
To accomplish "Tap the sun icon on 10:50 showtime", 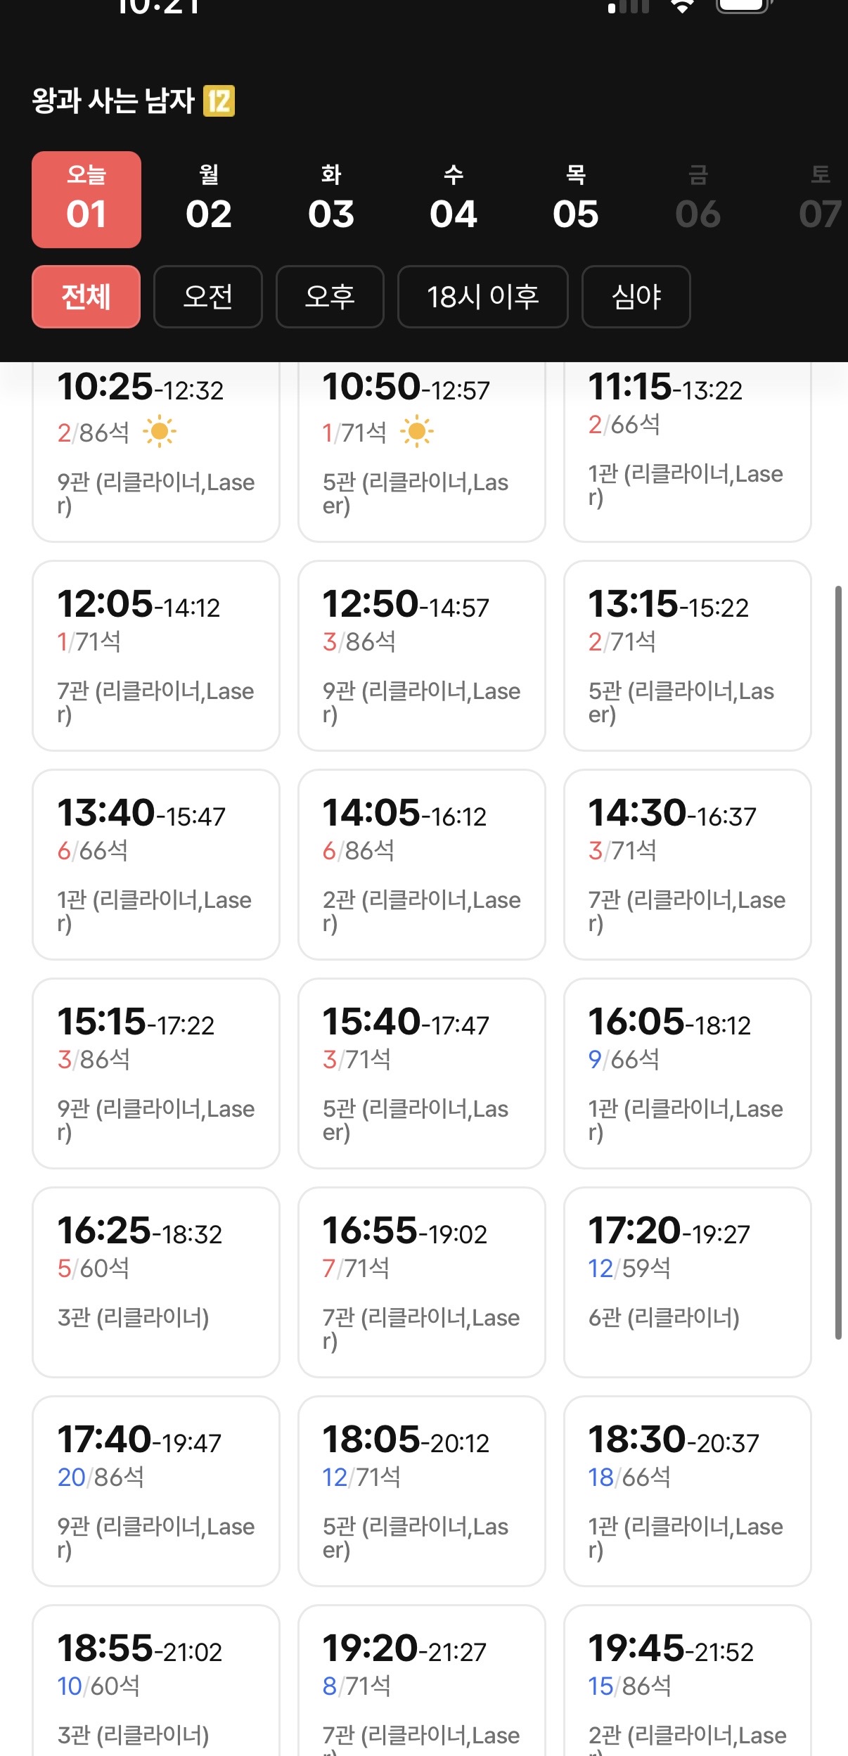I will [x=417, y=432].
